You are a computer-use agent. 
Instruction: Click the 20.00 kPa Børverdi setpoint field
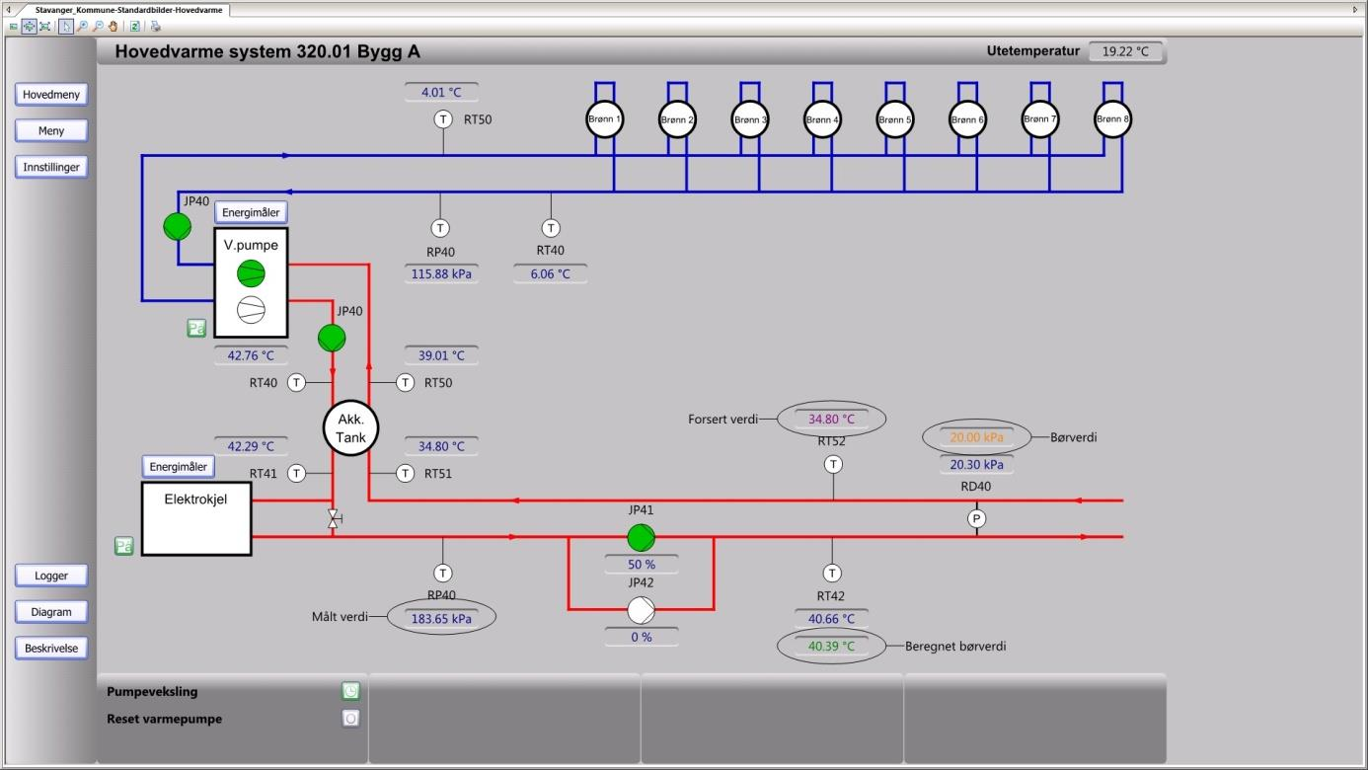(x=977, y=436)
